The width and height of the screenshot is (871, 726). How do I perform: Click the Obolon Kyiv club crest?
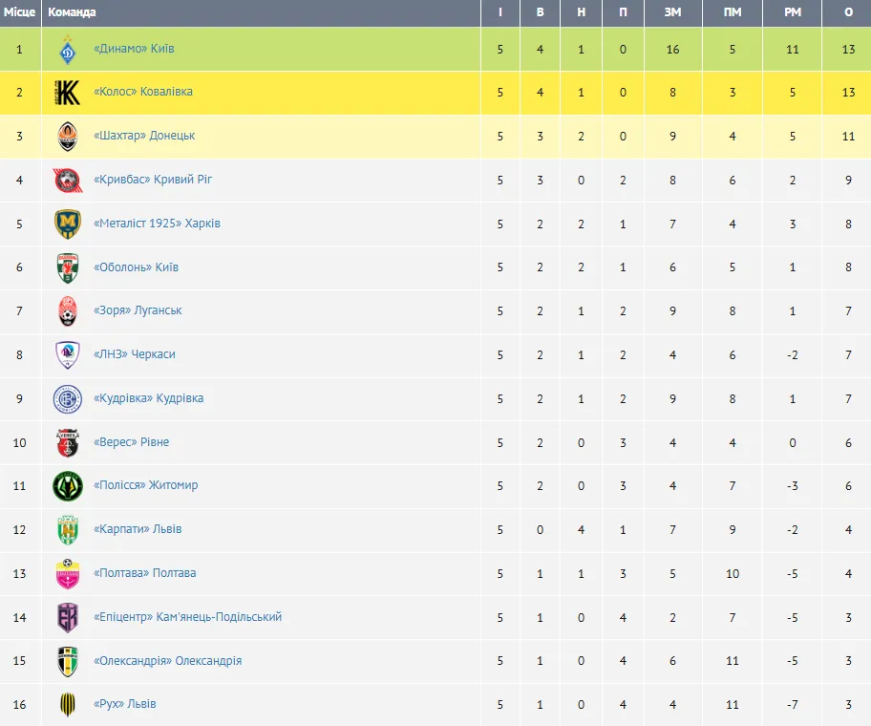pyautogui.click(x=68, y=267)
